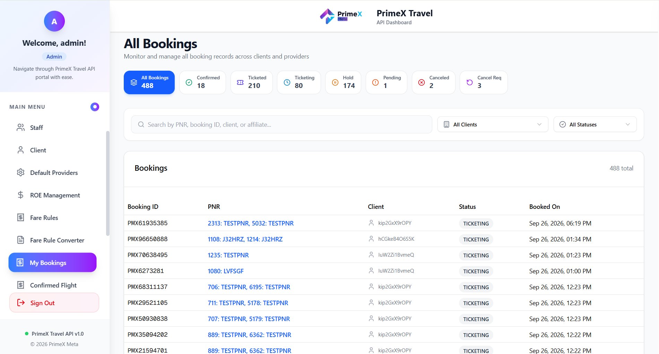Click the search magnifier icon

(x=141, y=124)
